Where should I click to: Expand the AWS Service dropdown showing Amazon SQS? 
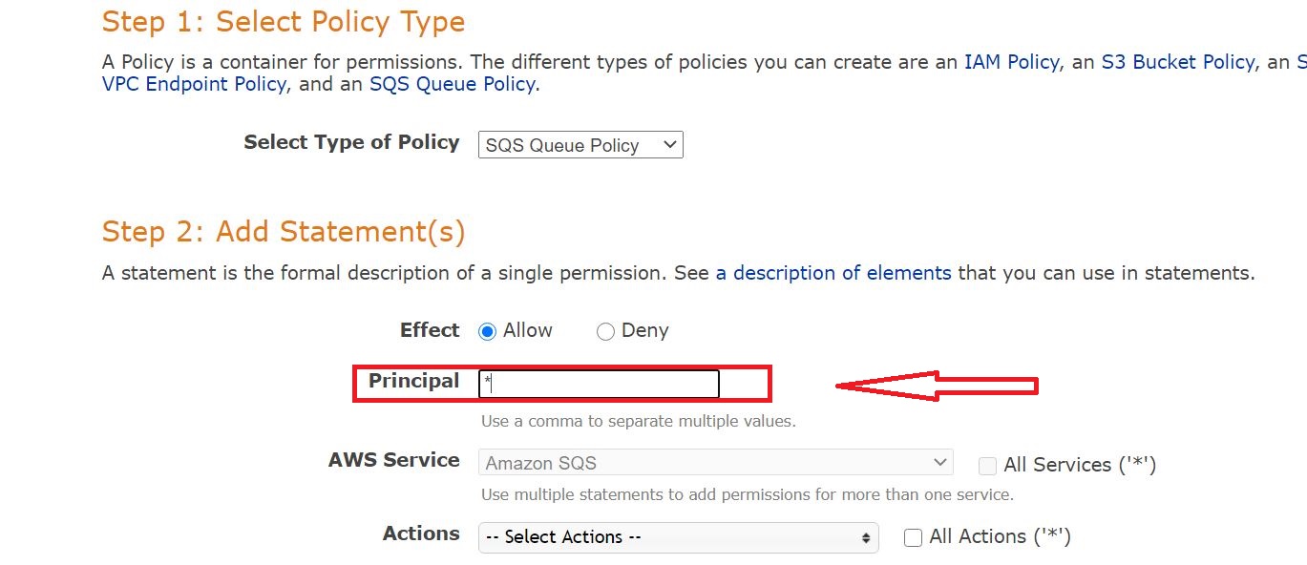tap(715, 463)
